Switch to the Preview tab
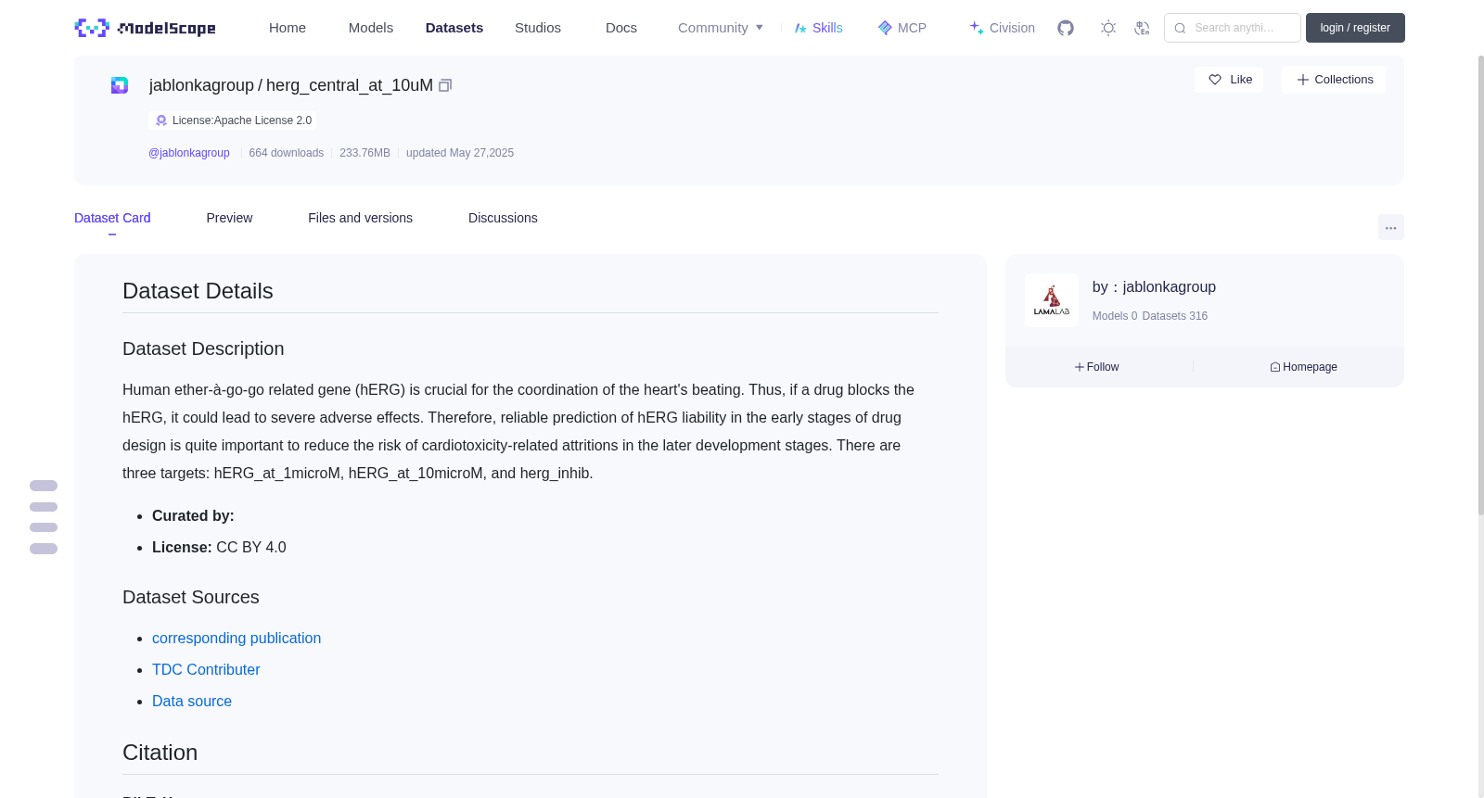The image size is (1484, 798). (x=229, y=218)
